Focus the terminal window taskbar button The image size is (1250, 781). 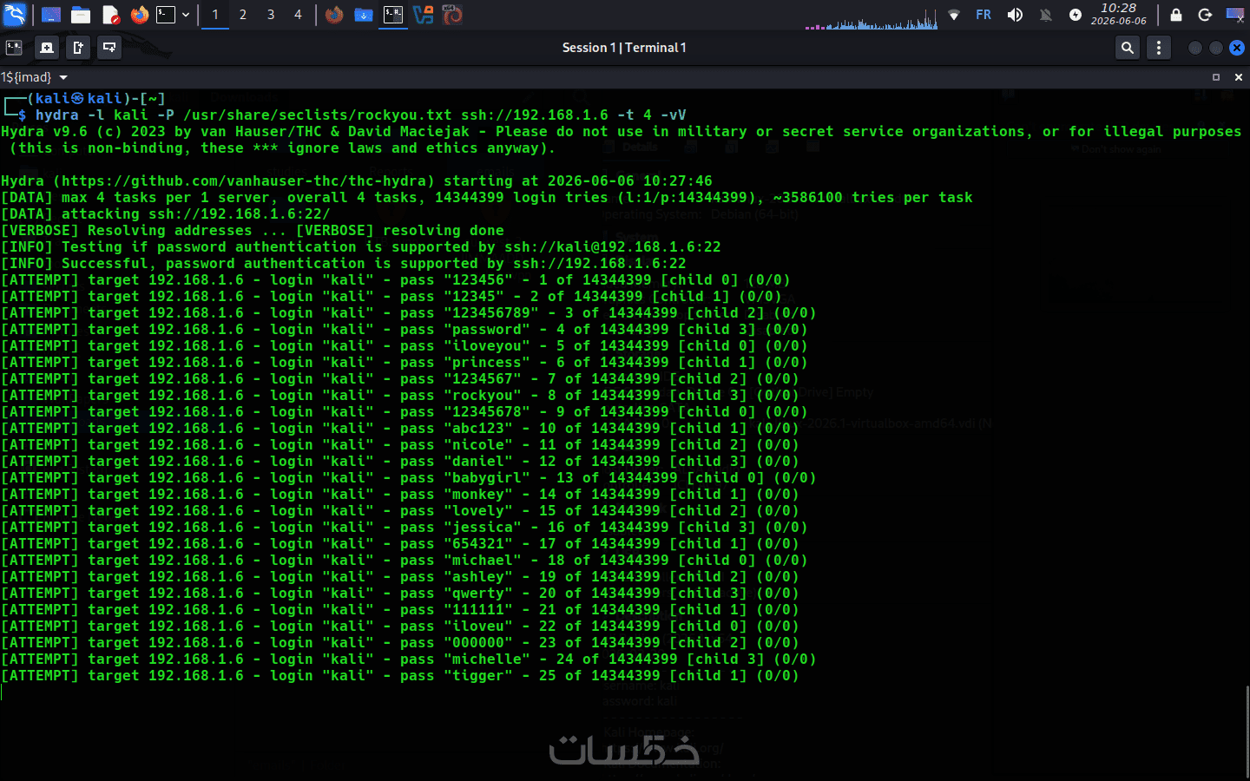coord(393,15)
